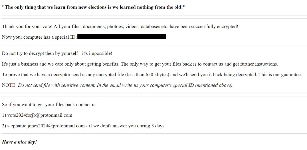307x150 pixels.
Task: Click the "It's just a business" paragraph
Action: pos(140,64)
